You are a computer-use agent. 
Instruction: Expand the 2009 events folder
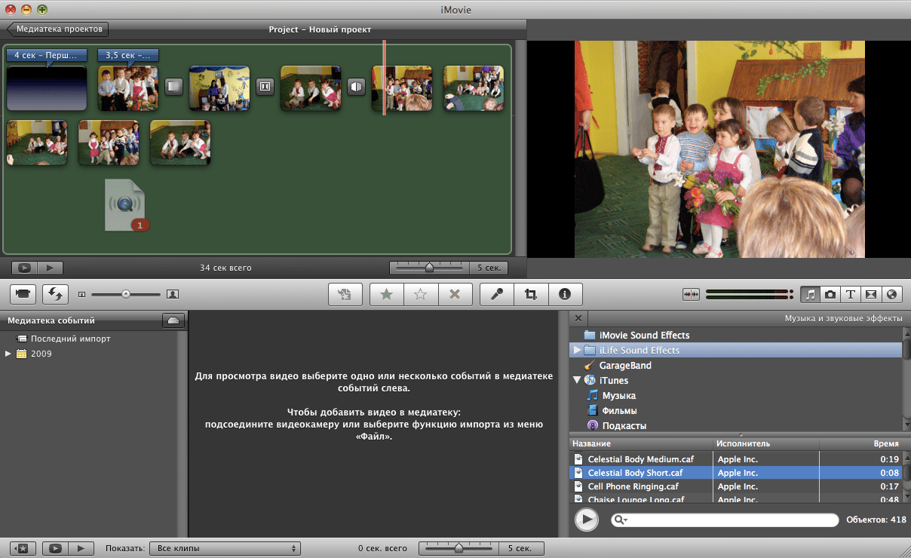coord(9,354)
